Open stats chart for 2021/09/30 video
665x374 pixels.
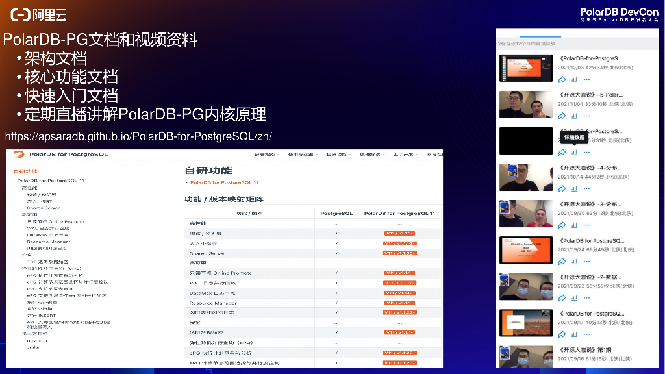574,225
